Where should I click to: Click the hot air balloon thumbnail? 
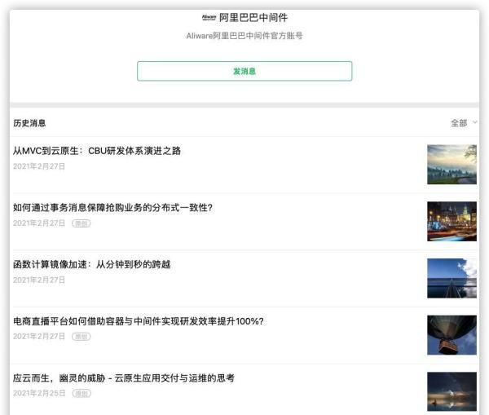452,335
